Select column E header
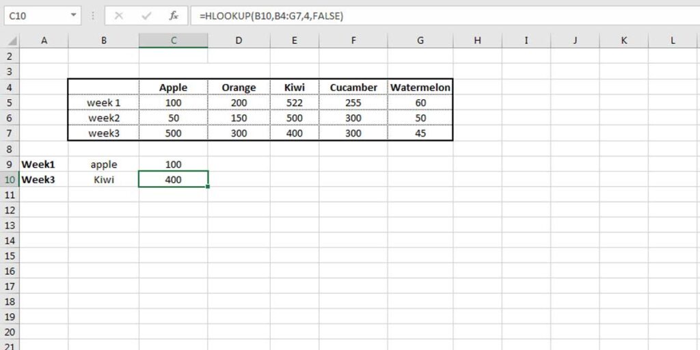This screenshot has width=700, height=350. (295, 40)
